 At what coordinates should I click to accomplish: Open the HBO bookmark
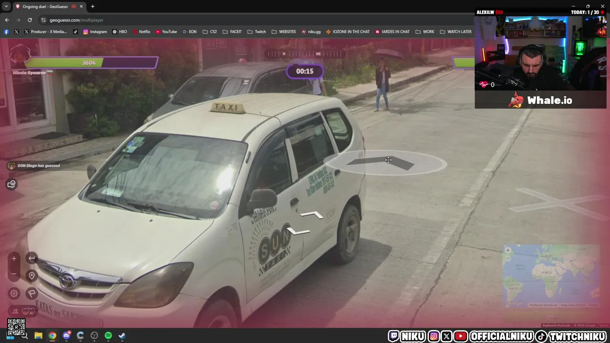coord(120,32)
